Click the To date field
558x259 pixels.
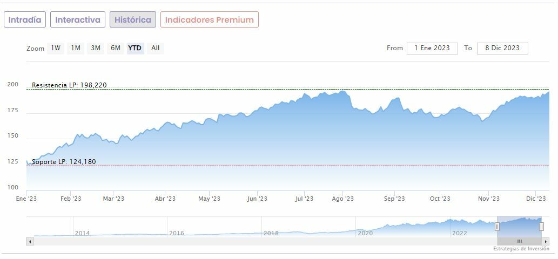(502, 48)
